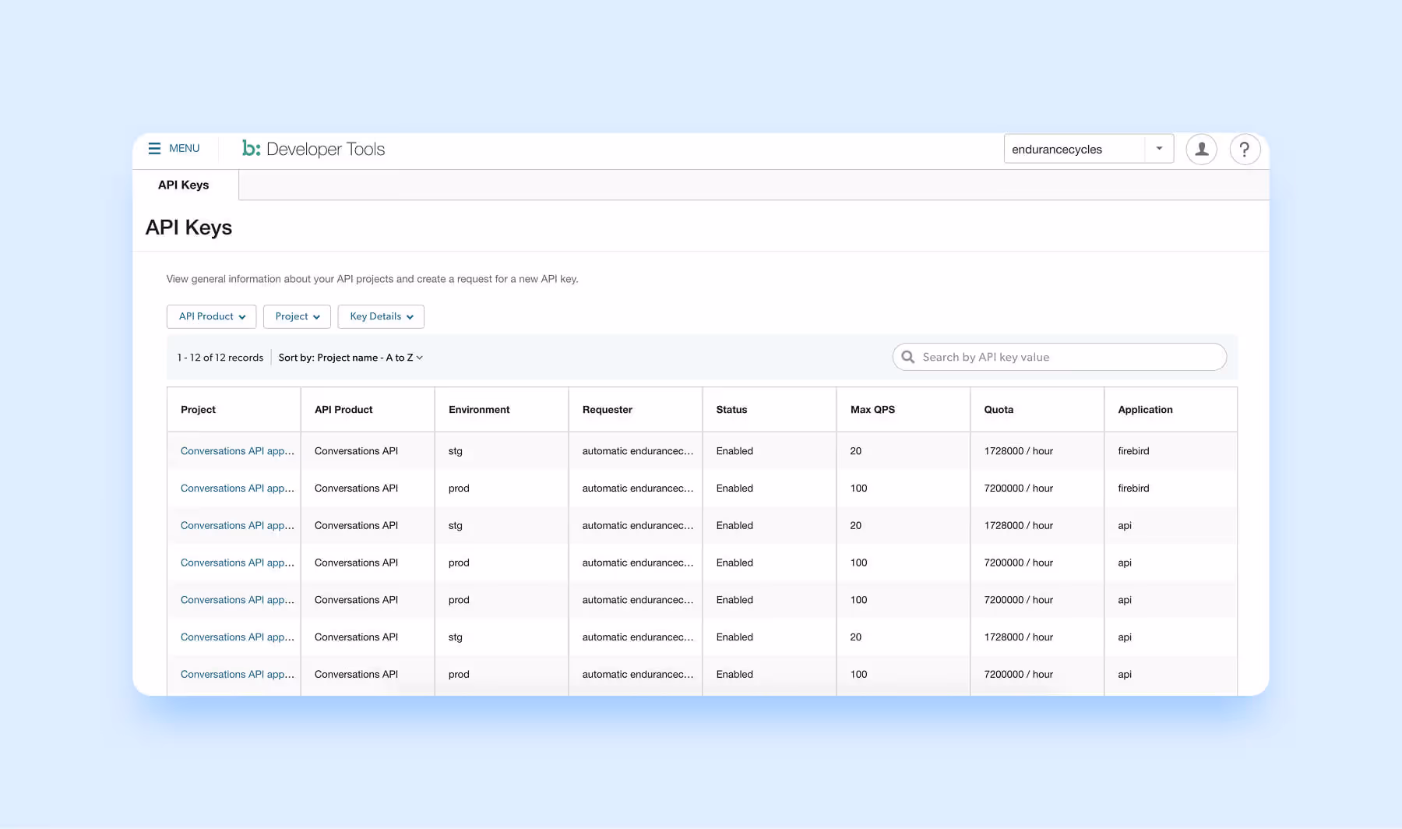Click the search magnifier icon
The height and width of the screenshot is (829, 1402).
pyautogui.click(x=908, y=357)
